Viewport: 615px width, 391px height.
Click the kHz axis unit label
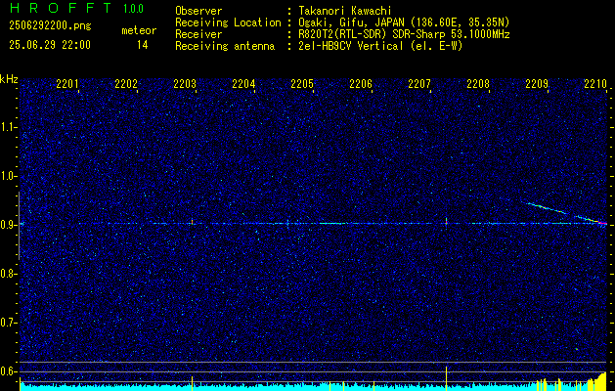[9, 79]
